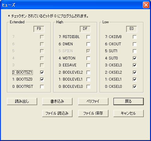
Task: Enable the CKDIV8 fuse checkbox
Action: tap(135, 37)
